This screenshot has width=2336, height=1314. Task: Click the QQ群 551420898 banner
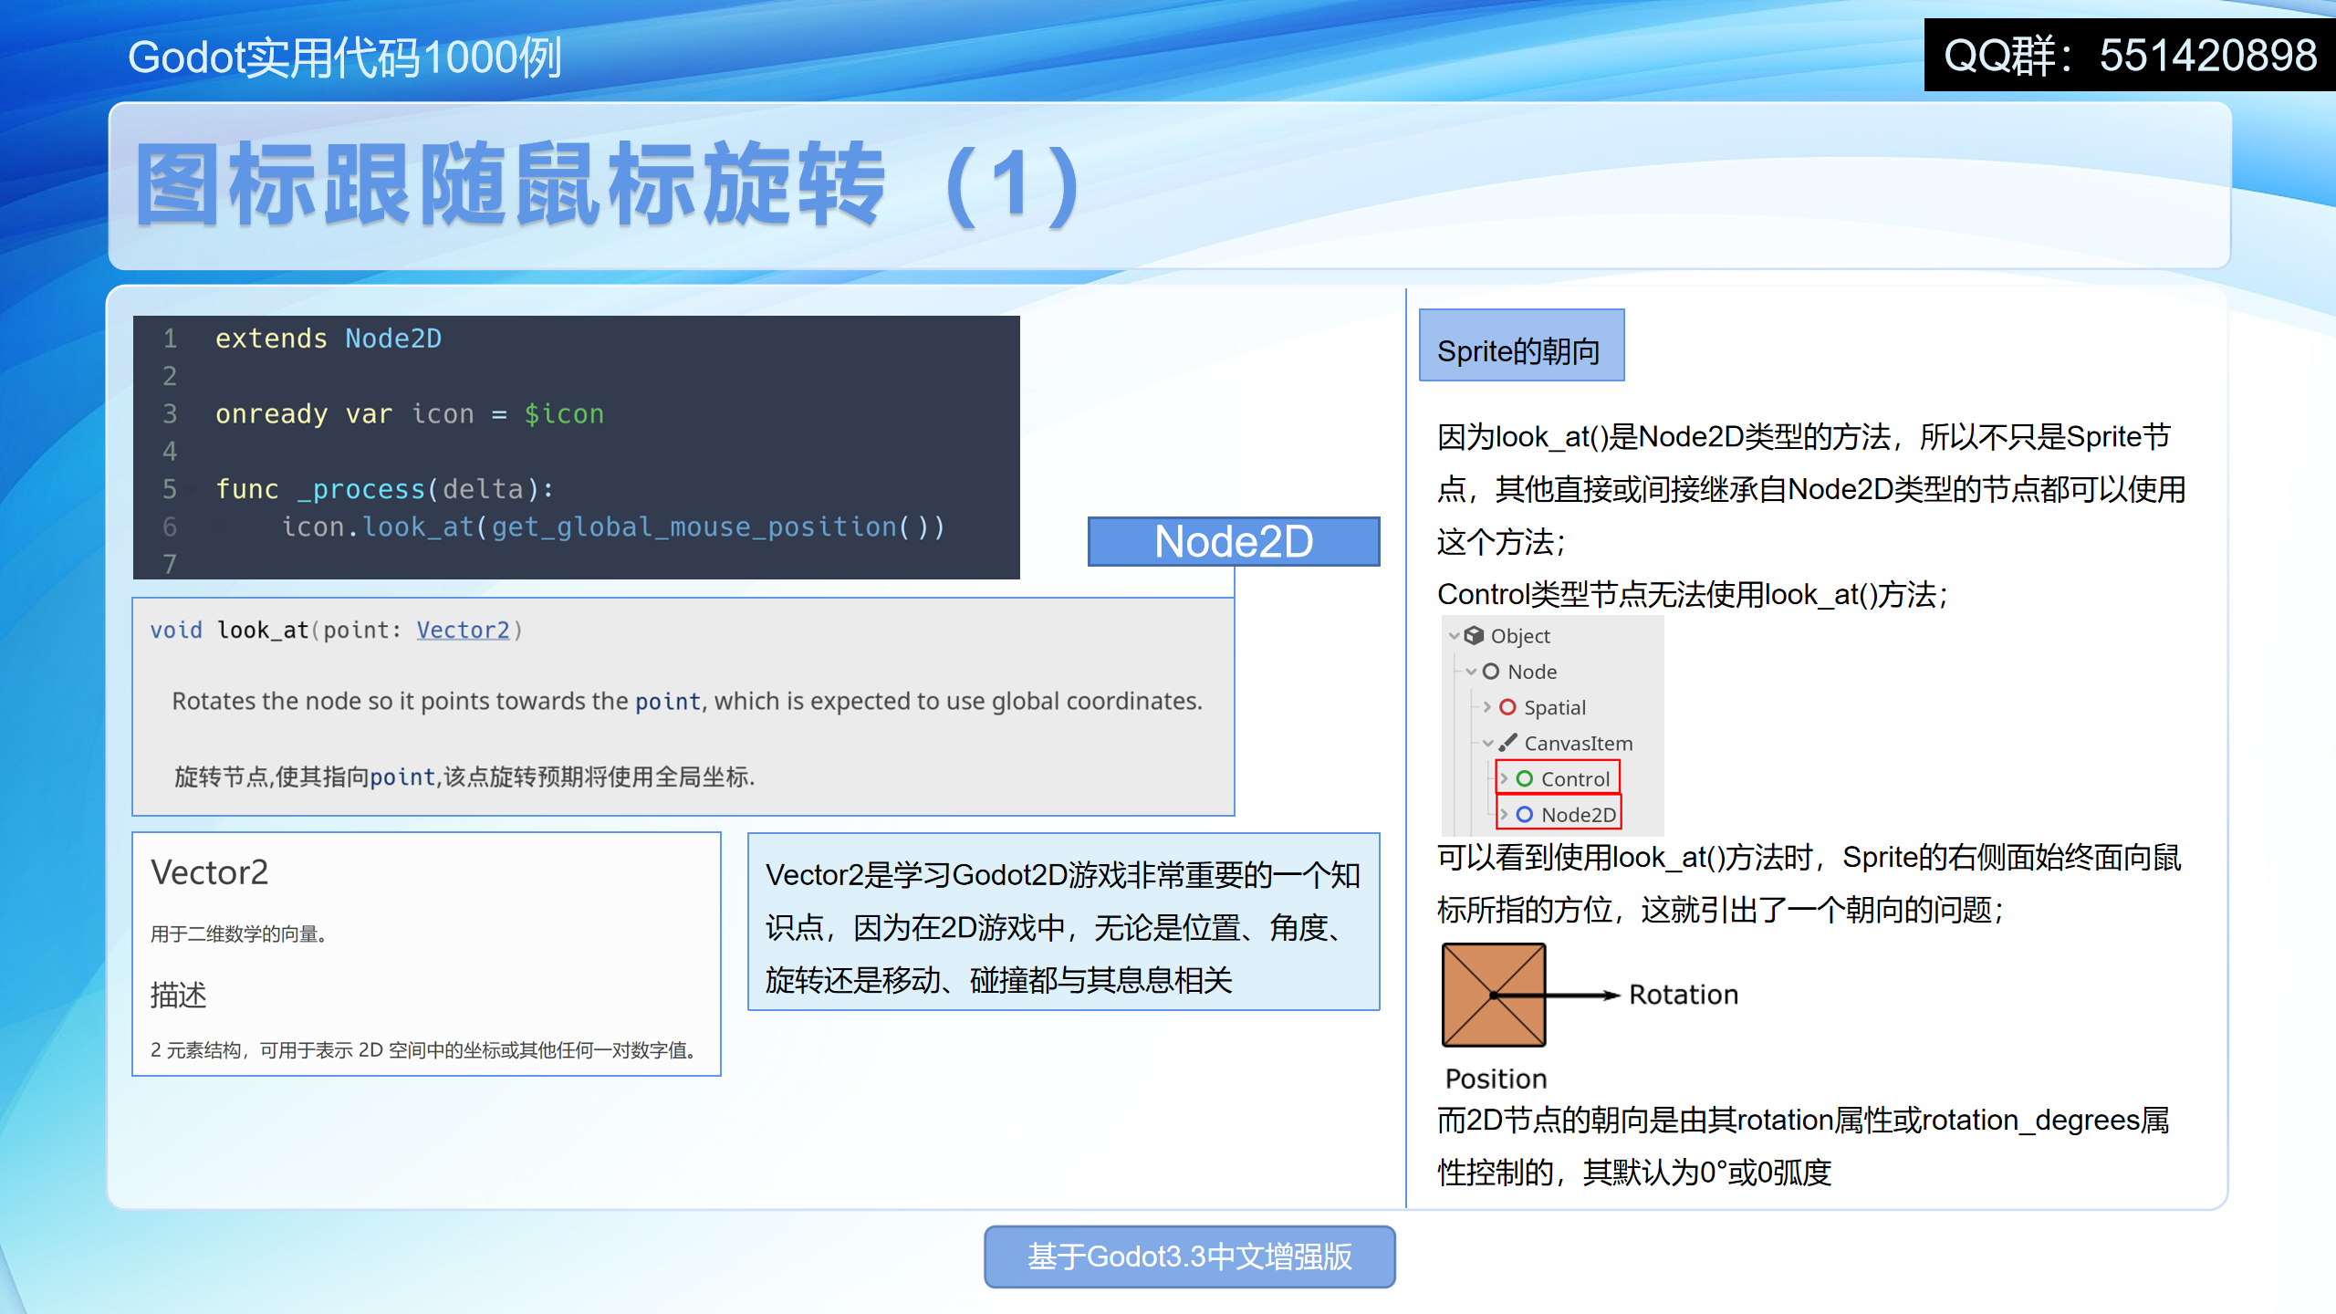(2130, 55)
